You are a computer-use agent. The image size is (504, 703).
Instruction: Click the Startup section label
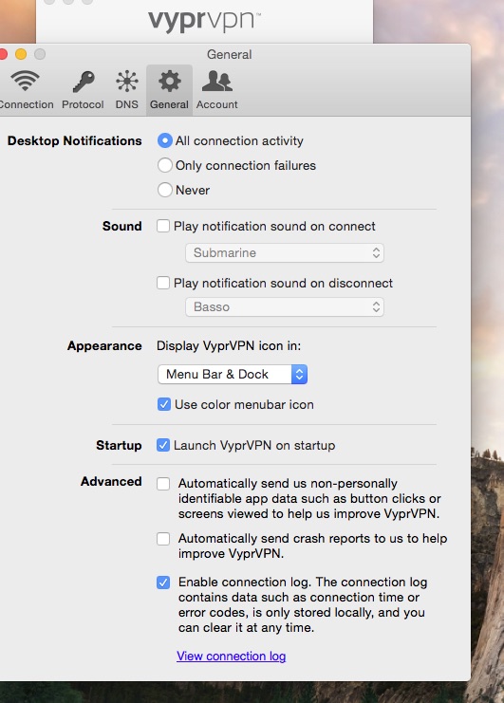click(119, 446)
